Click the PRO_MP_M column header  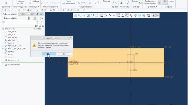point(39,26)
